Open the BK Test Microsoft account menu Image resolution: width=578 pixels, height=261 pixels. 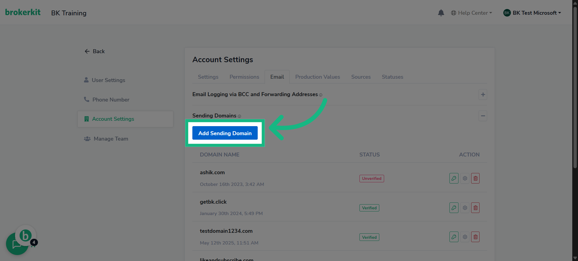coord(532,13)
